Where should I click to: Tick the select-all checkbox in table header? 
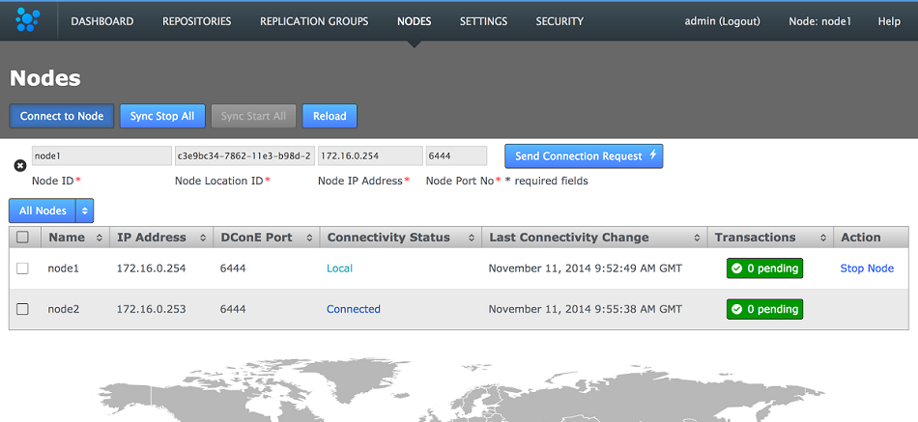[x=22, y=237]
